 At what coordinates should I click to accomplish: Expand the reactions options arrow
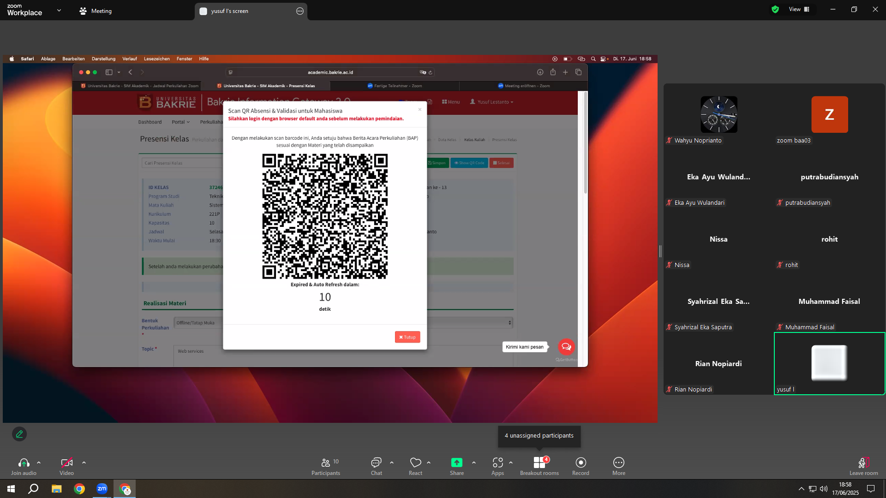429,462
